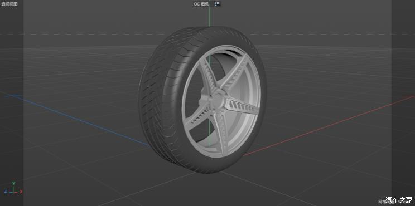Click the camera icon beside OC 相机
Screen dimensions: 415x206
[x=217, y=4]
